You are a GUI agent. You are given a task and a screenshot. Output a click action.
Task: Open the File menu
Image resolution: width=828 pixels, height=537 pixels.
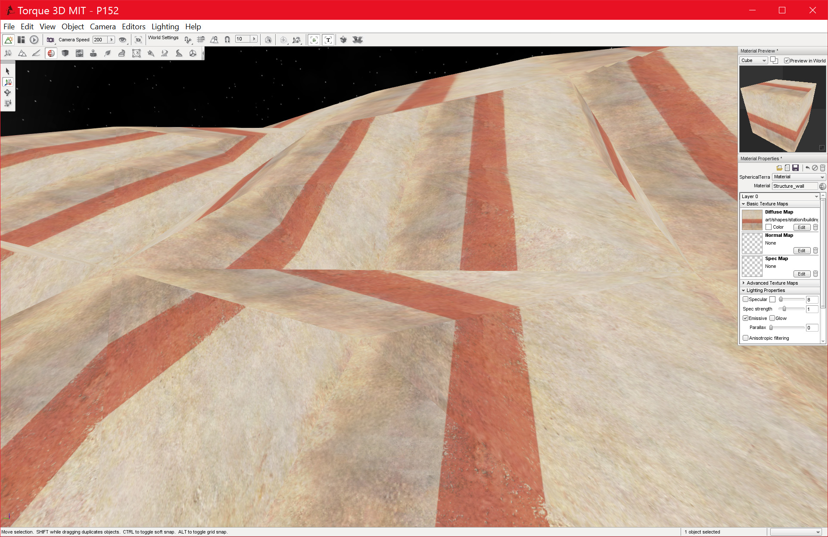click(9, 27)
